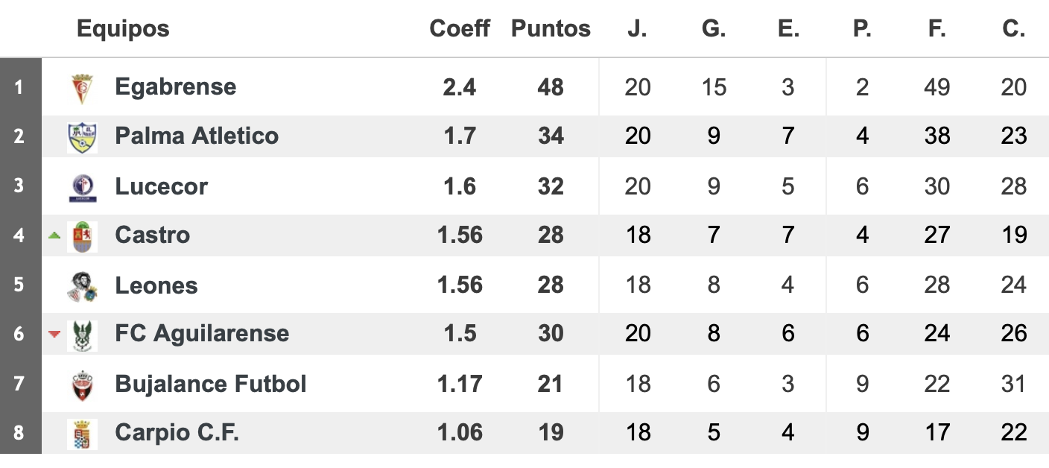Click the Bujalance Futbol team badge
Screen dimensions: 1049x468
coord(82,385)
